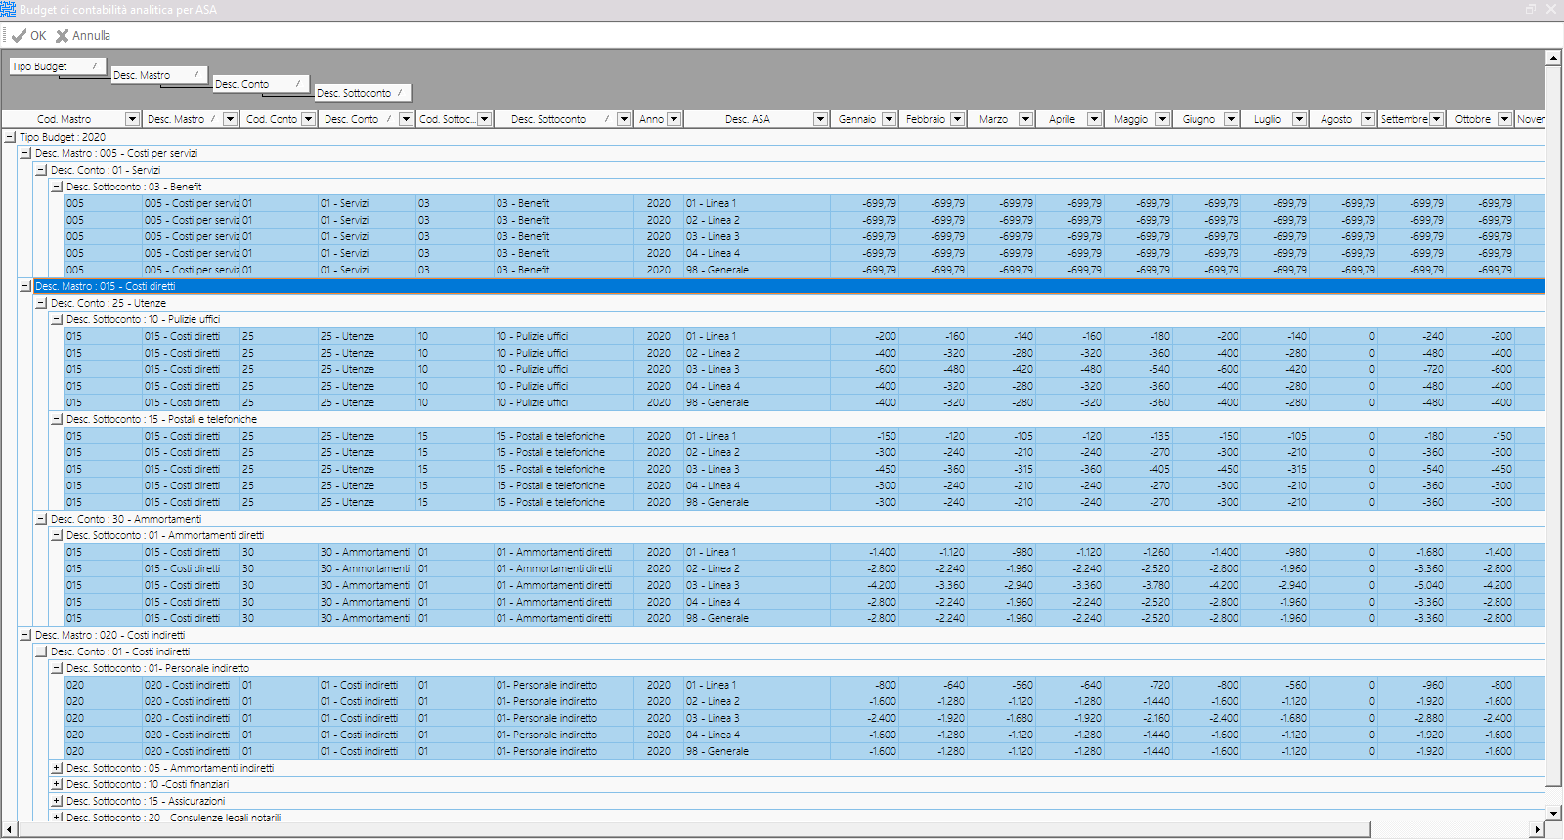Open the Settembre column filter dropdown
Viewport: 1564px width, 840px height.
coord(1436,119)
